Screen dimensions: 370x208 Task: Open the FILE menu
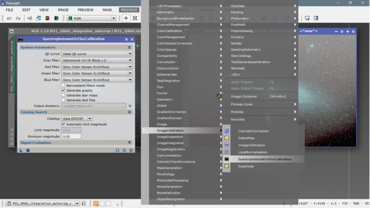click(10, 10)
